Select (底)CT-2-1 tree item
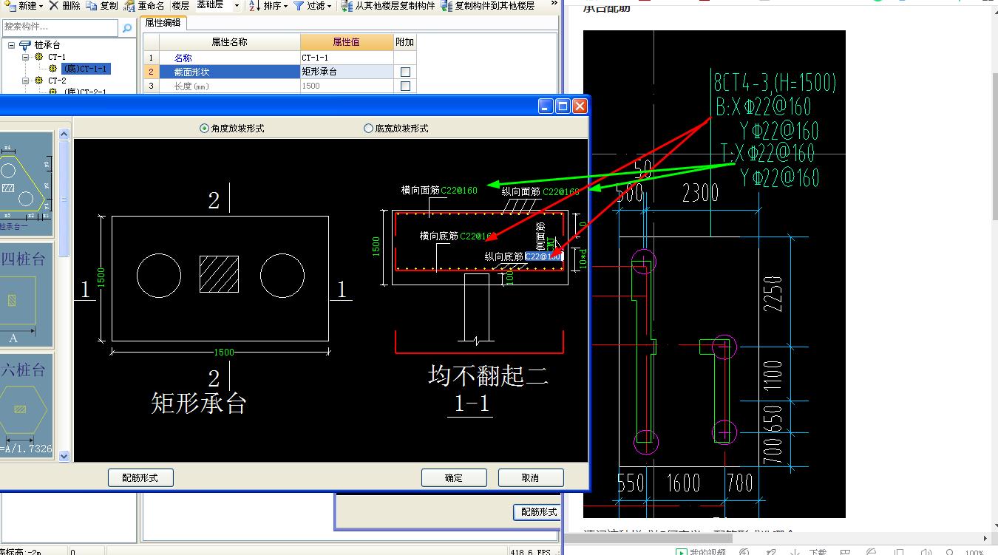This screenshot has height=555, width=998. (85, 92)
